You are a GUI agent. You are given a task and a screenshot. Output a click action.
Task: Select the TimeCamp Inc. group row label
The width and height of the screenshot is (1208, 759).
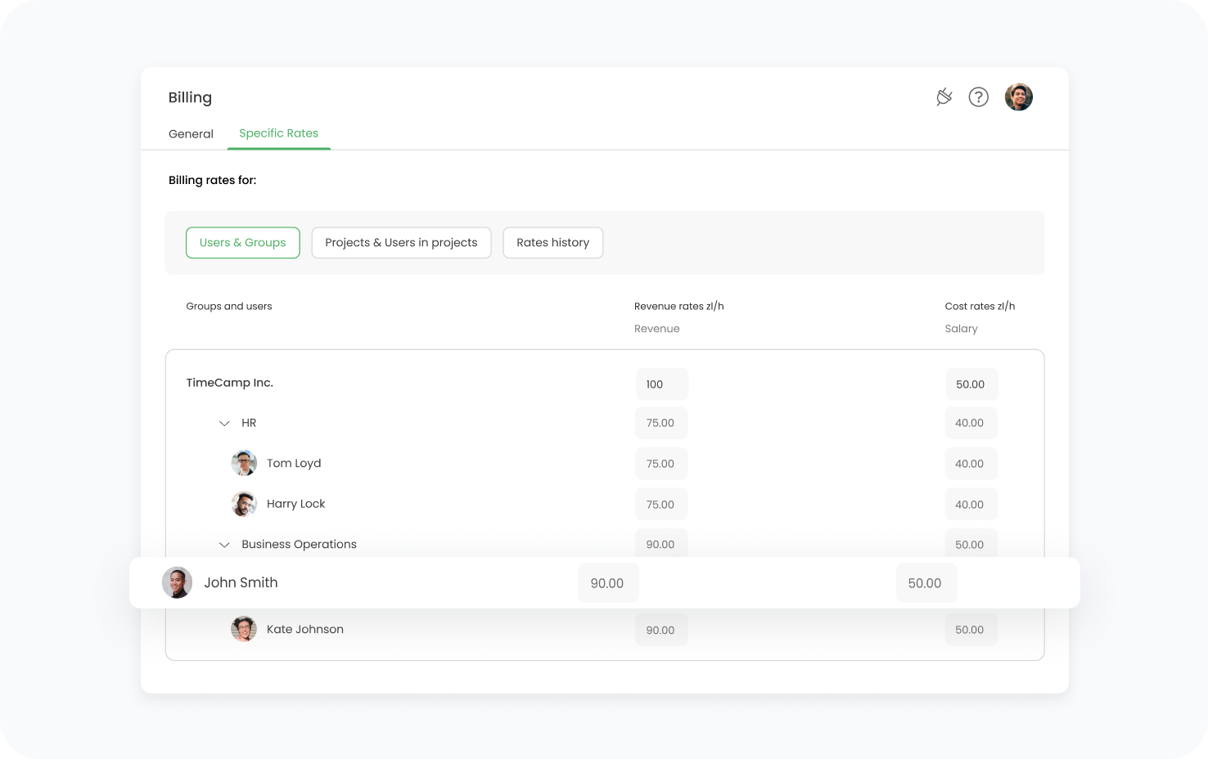[230, 383]
